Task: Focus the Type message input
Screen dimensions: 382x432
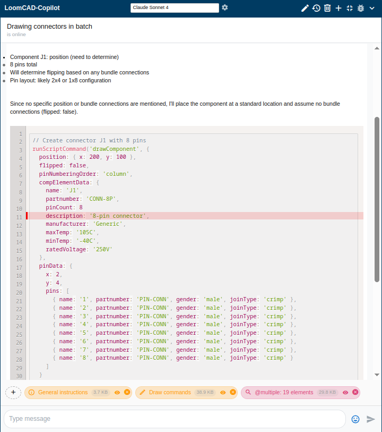Action: point(175,419)
